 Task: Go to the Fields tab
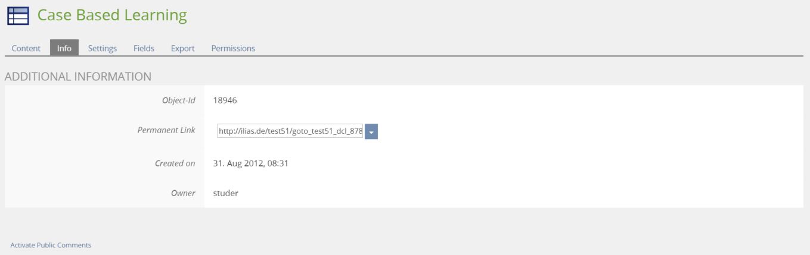(x=144, y=49)
